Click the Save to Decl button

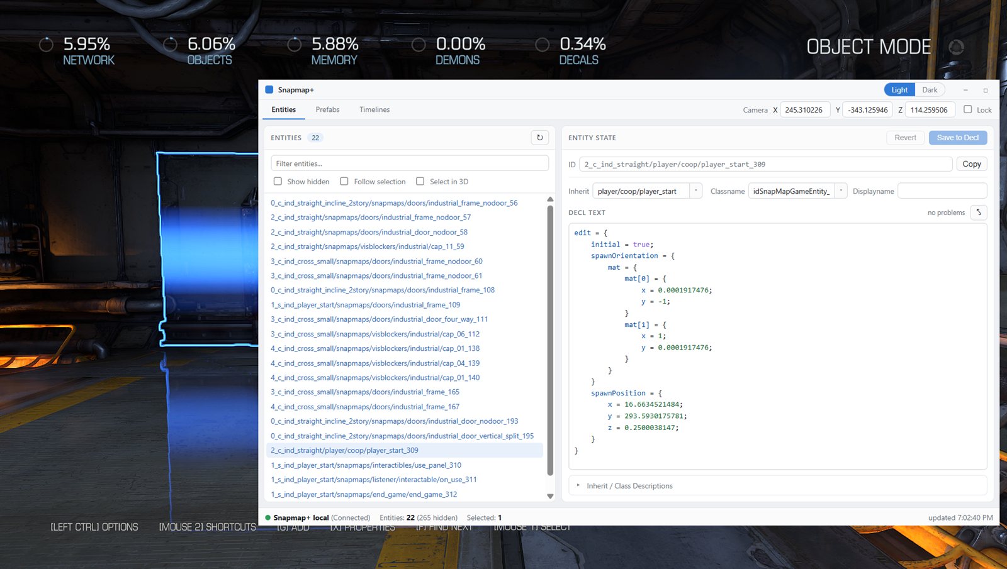(958, 138)
